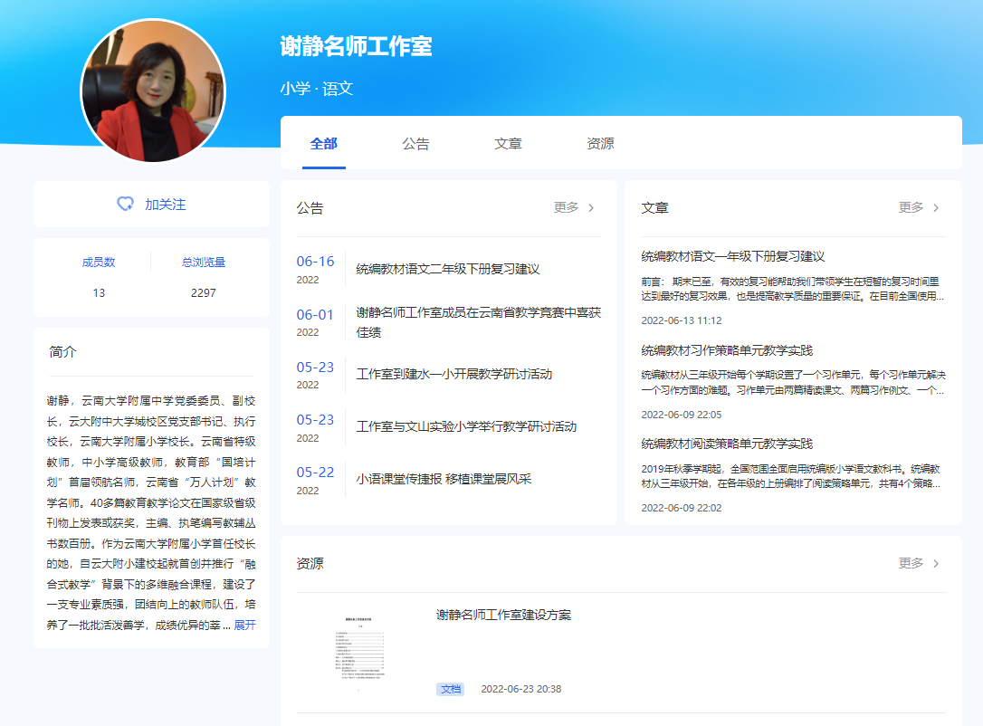Image resolution: width=983 pixels, height=726 pixels.
Task: Click the 总浏览量 label
Action: [x=203, y=262]
